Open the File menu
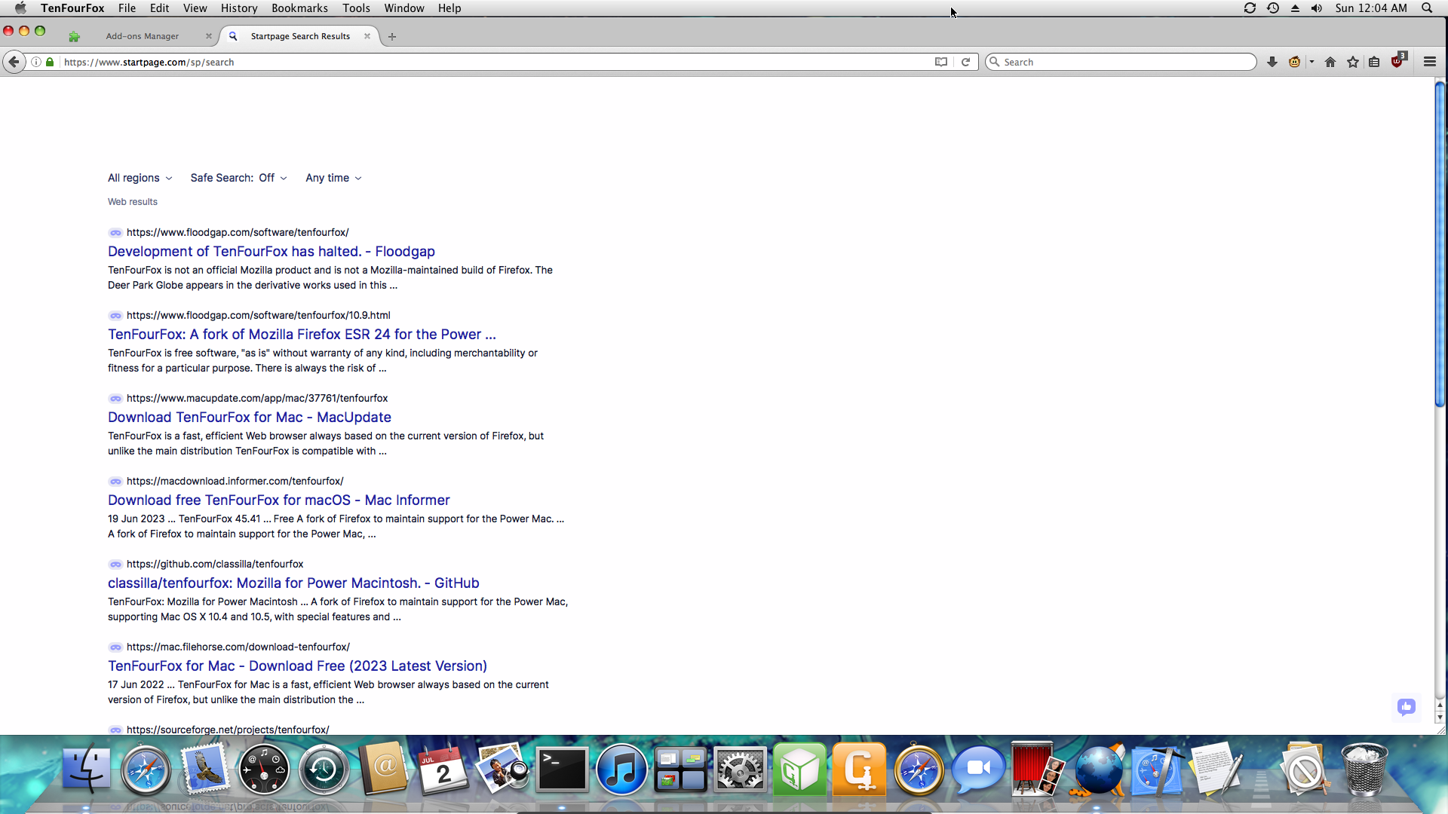The height and width of the screenshot is (814, 1448). [x=127, y=8]
